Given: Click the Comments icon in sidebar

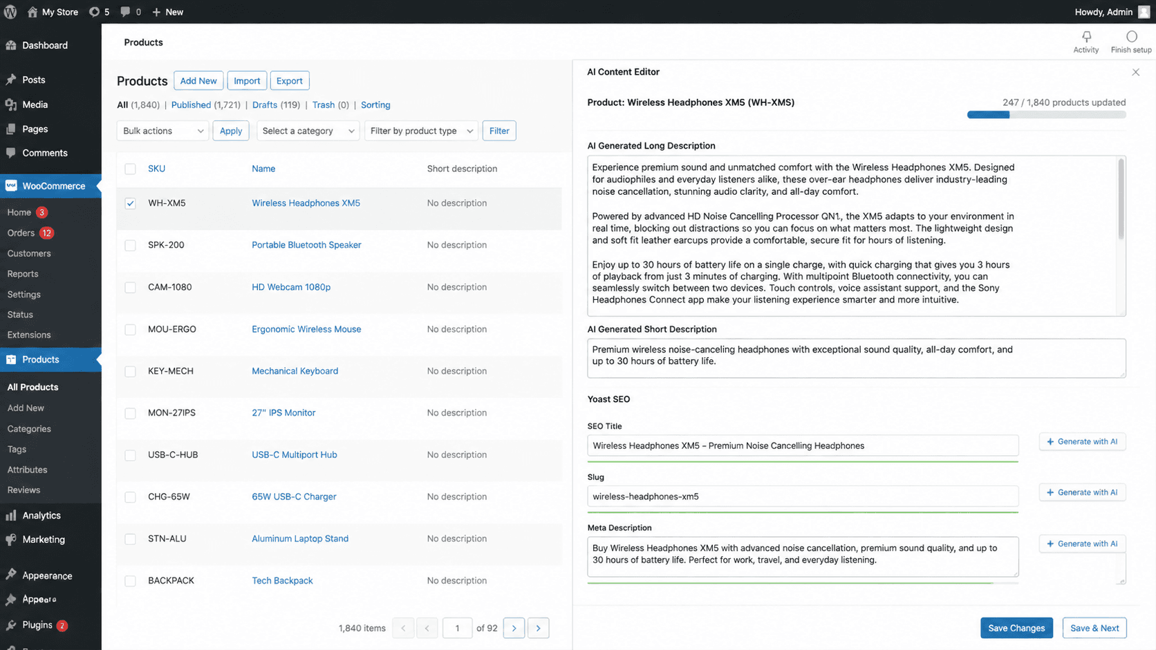Looking at the screenshot, I should (x=11, y=153).
